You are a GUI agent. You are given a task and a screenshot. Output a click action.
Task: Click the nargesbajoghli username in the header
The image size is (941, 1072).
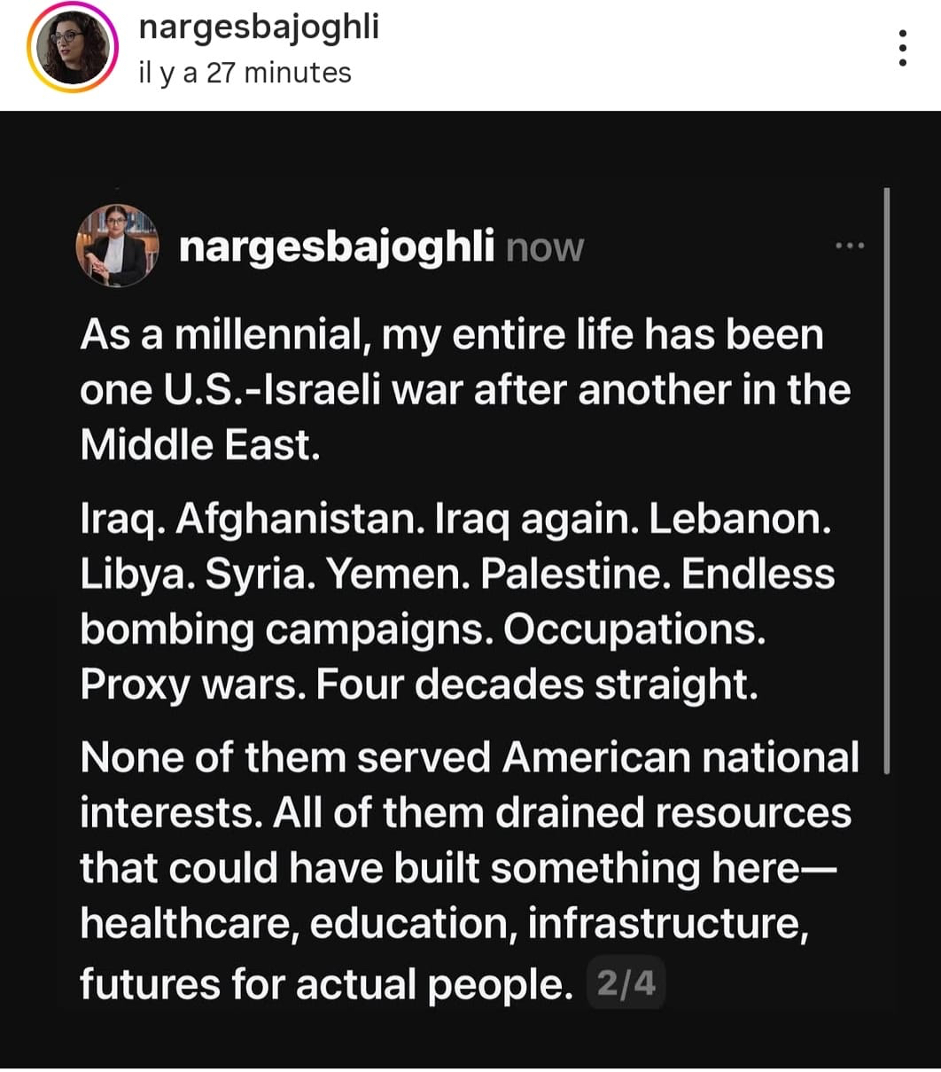(259, 27)
